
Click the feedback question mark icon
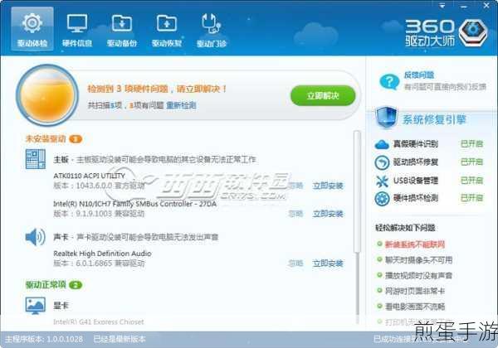(389, 81)
